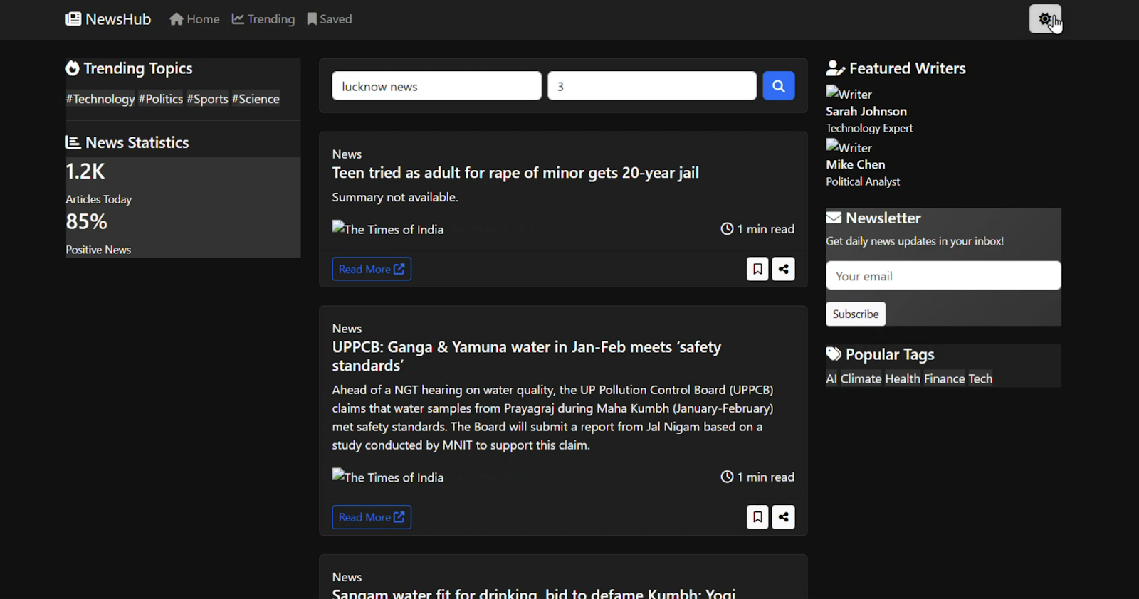The height and width of the screenshot is (599, 1139).
Task: Open the Home navigation link
Action: pos(194,19)
